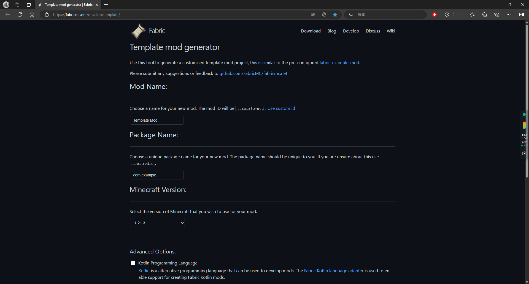Screen dimensions: 529x284
Task: Open the Develop nav item
Action: point(351,31)
